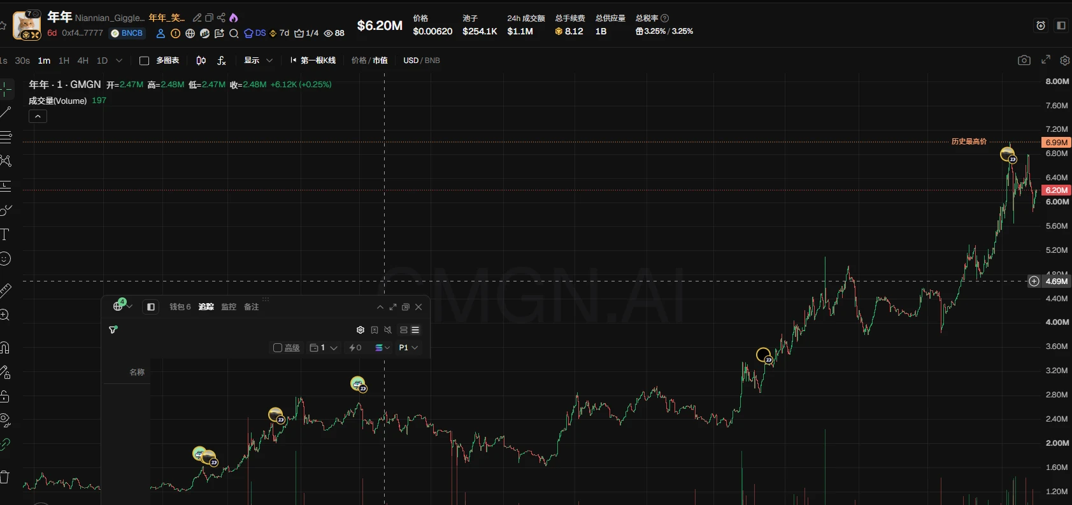Enable the 多图表 checkbox
Screen dimensions: 1072x505
144,60
